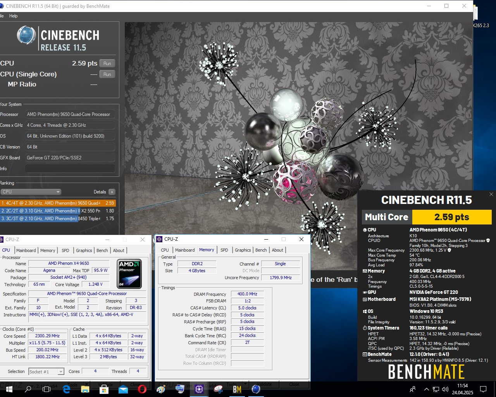
Task: Click the Uncore Frequency value 1799.9 MHz
Action: click(281, 278)
